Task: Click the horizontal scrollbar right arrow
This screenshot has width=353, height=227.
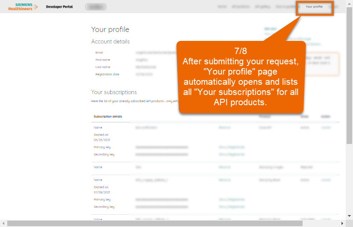Action: 342,224
